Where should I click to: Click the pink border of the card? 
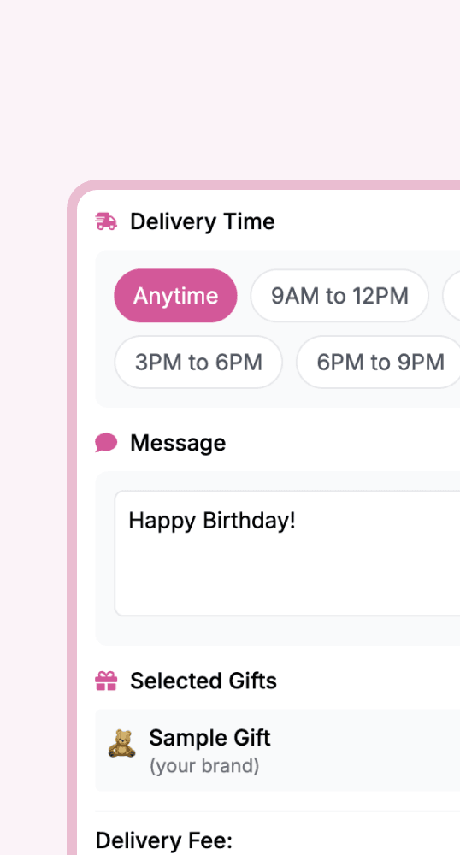pos(72,491)
